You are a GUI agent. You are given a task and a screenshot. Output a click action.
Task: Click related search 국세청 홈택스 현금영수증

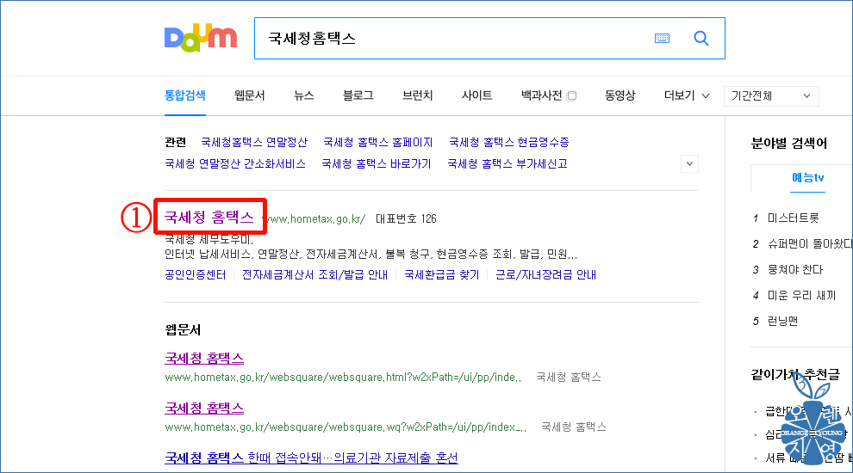click(x=508, y=142)
